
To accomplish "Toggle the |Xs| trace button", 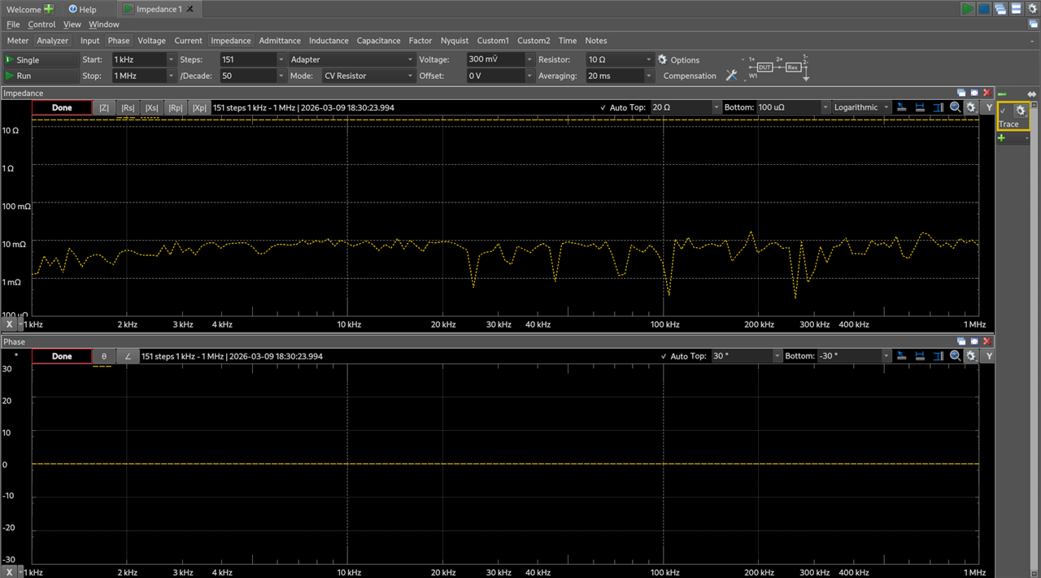I will pos(151,107).
